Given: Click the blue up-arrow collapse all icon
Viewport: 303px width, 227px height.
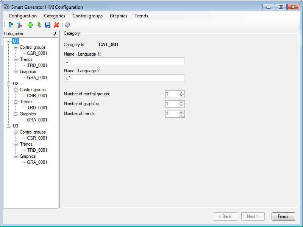Looking at the screenshot, I should [19, 25].
